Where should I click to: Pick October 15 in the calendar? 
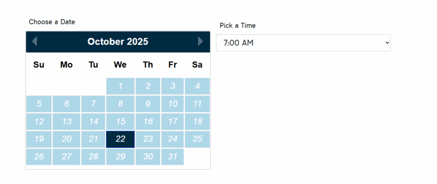point(120,121)
